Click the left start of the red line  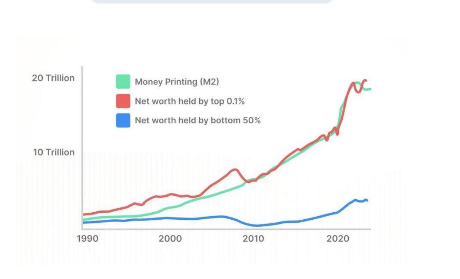[84, 214]
